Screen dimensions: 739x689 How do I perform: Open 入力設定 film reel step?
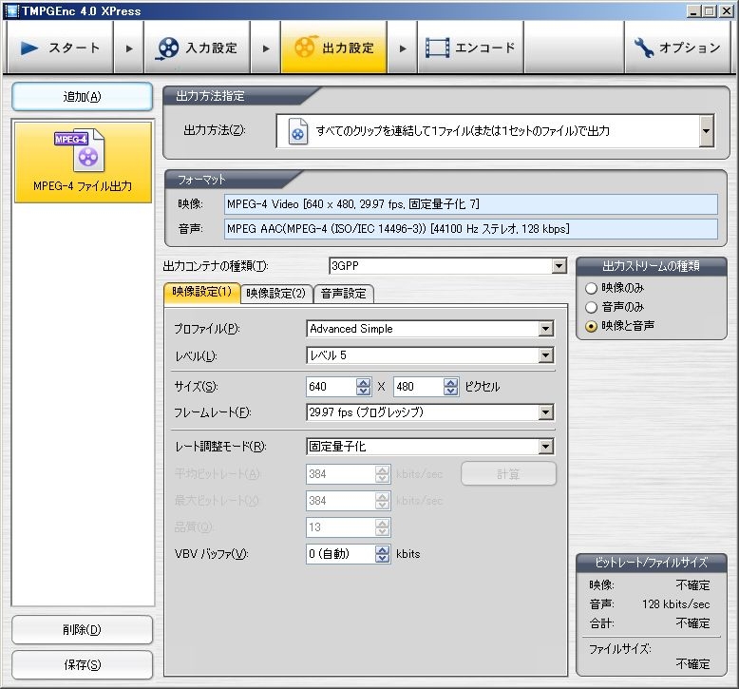(x=198, y=48)
